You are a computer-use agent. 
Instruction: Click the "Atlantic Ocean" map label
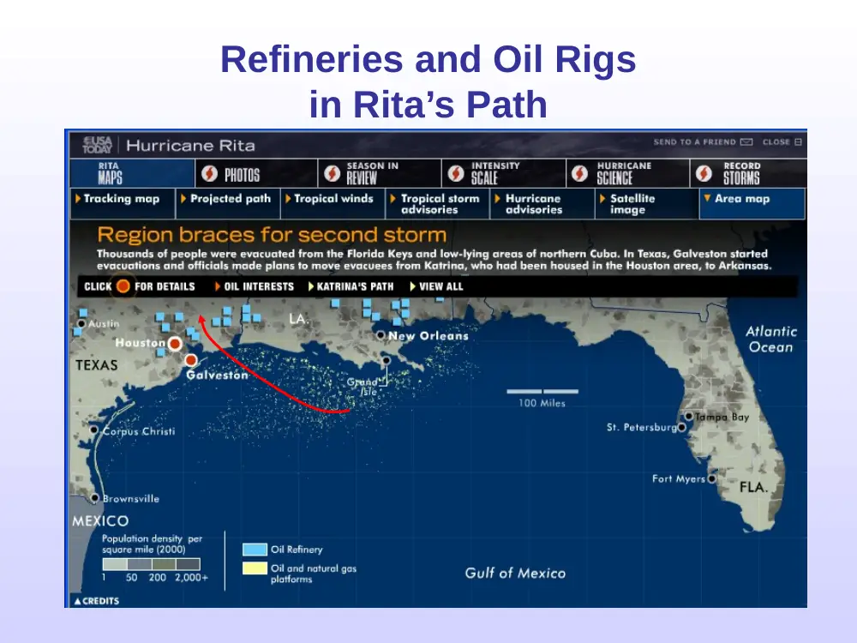770,339
